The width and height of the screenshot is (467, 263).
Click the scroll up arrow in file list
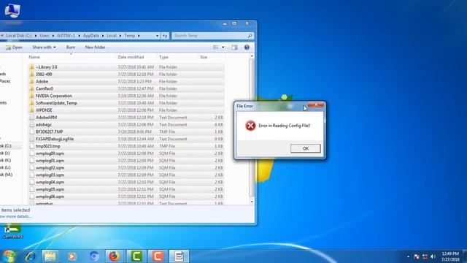click(x=252, y=56)
